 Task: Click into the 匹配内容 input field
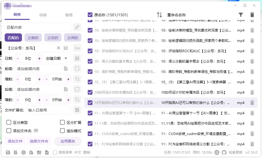38,27
